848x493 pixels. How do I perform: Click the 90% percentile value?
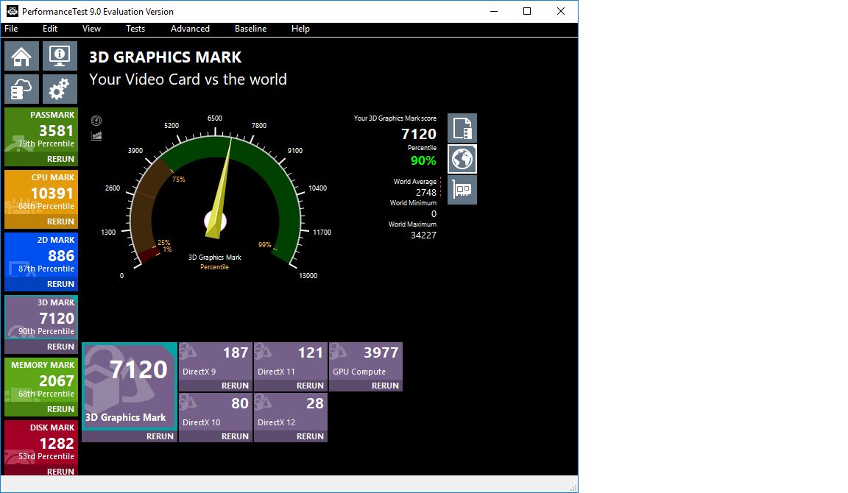(423, 160)
